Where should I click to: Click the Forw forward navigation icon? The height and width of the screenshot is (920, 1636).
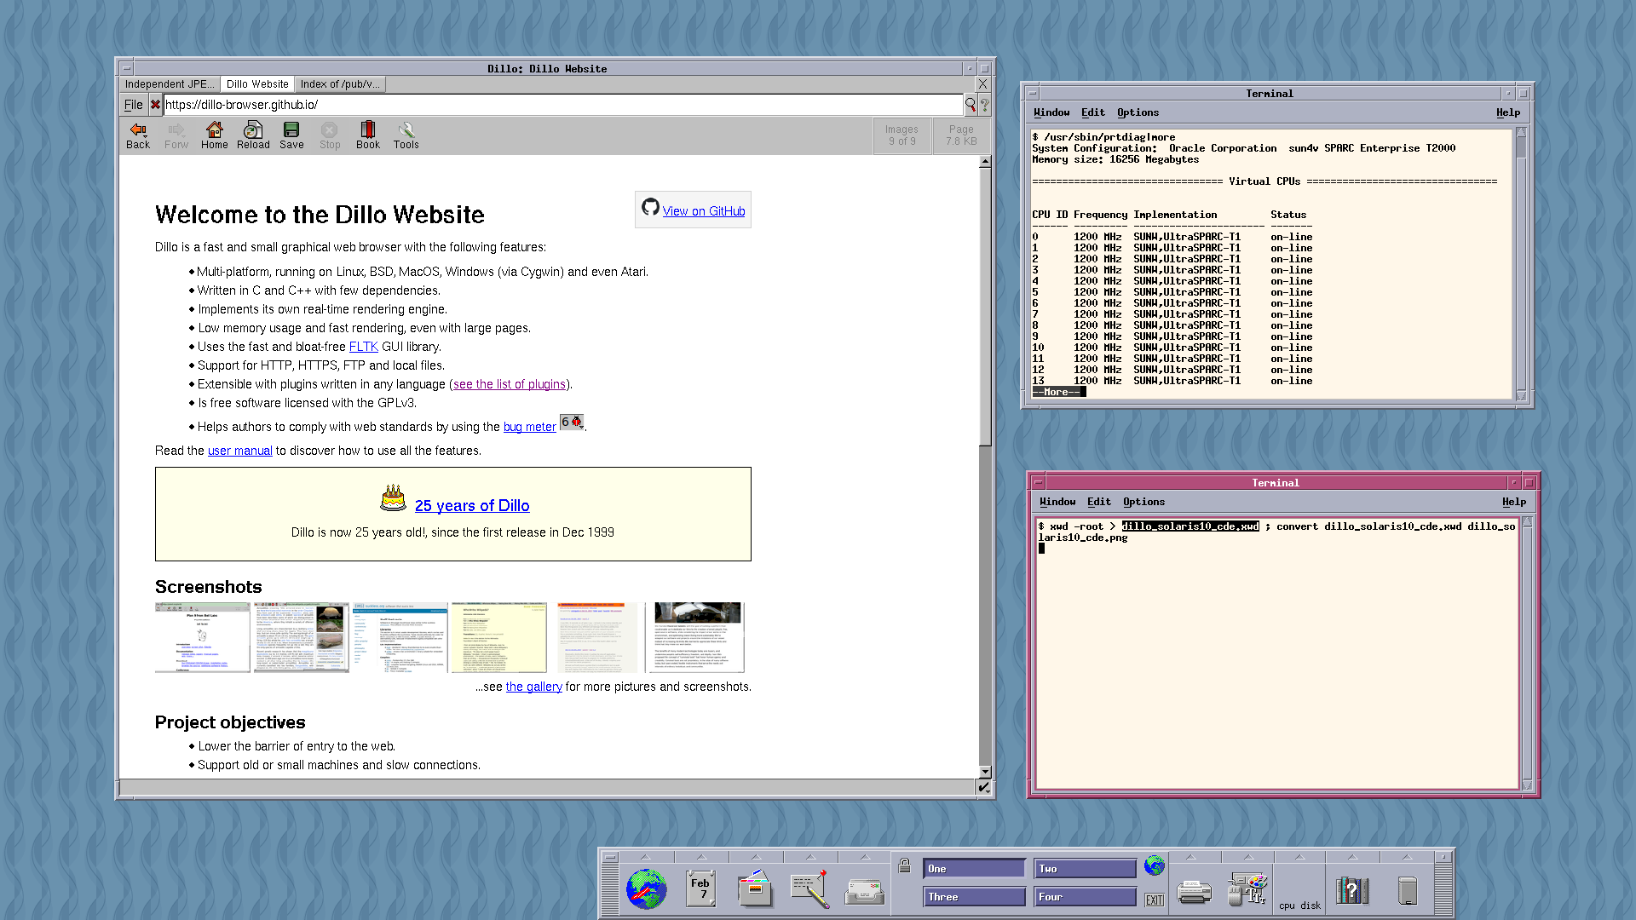176,135
